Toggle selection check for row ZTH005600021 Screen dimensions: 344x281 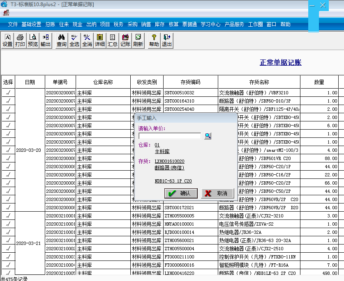click(8, 240)
